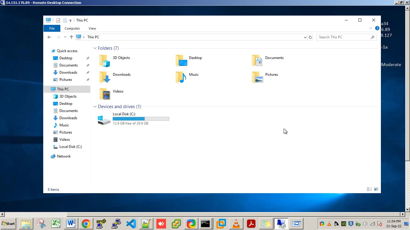
Task: Open the recent locations dropdown arrow
Action: tap(65, 37)
